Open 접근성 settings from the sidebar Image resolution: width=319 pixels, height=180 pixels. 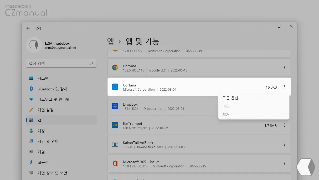(x=32, y=162)
